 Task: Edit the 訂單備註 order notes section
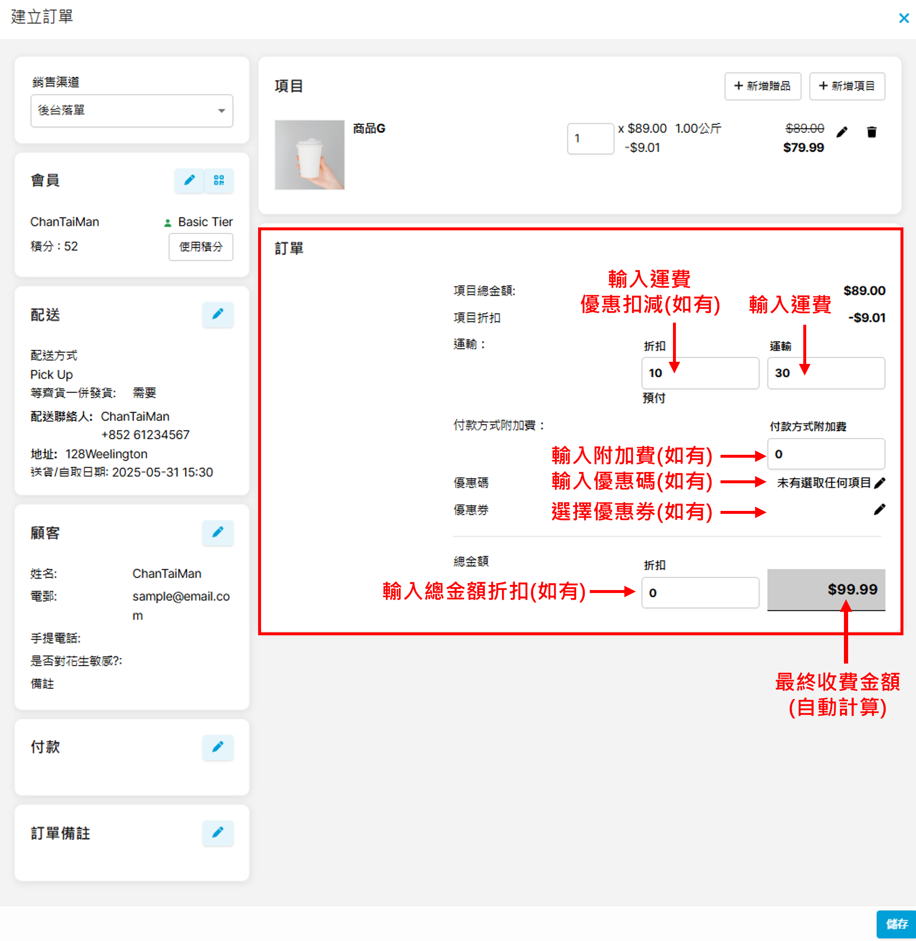coord(218,833)
